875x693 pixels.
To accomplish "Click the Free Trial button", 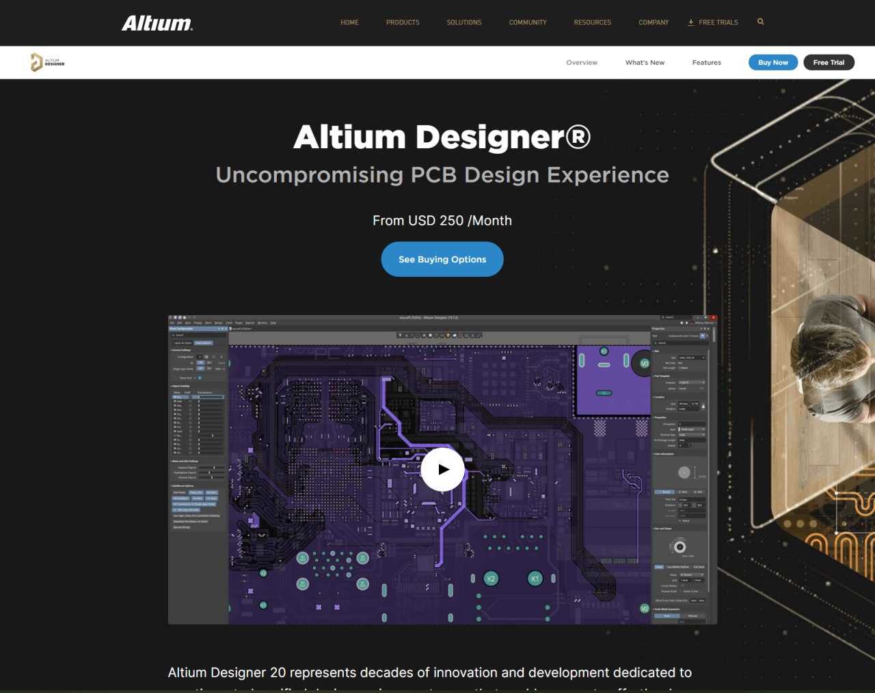I will 829,62.
